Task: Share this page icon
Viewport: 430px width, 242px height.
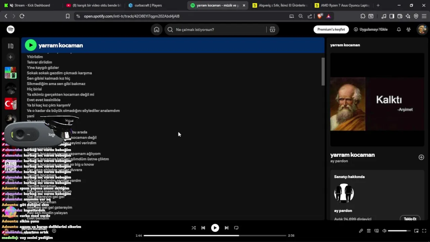Action: (x=310, y=16)
